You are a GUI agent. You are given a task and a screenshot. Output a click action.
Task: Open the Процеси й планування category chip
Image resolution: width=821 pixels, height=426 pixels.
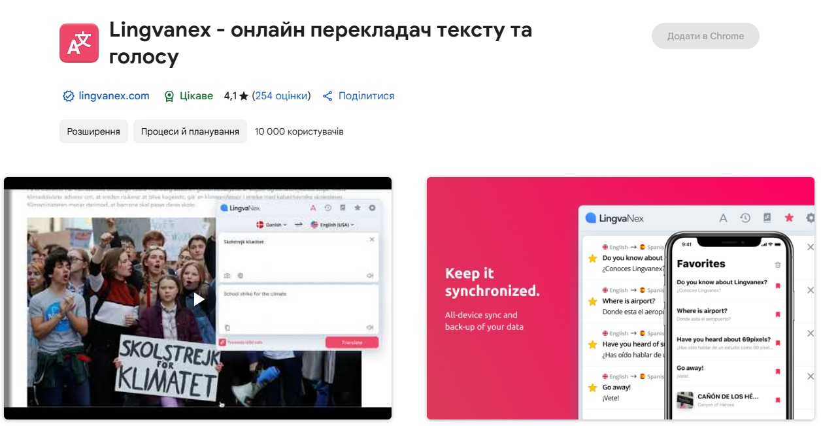[x=190, y=131]
